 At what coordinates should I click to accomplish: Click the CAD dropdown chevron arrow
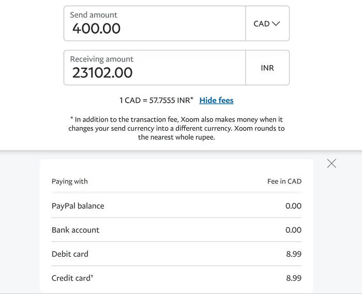(276, 24)
